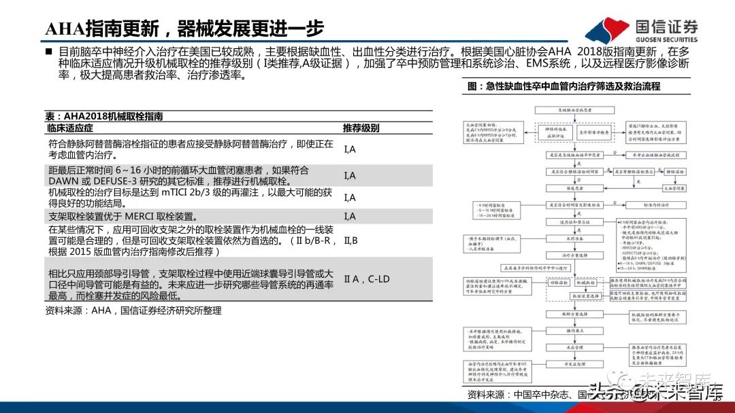Select the row about 可回收支架之外的取栓装置
This screenshot has height=413, width=735.
[238, 240]
